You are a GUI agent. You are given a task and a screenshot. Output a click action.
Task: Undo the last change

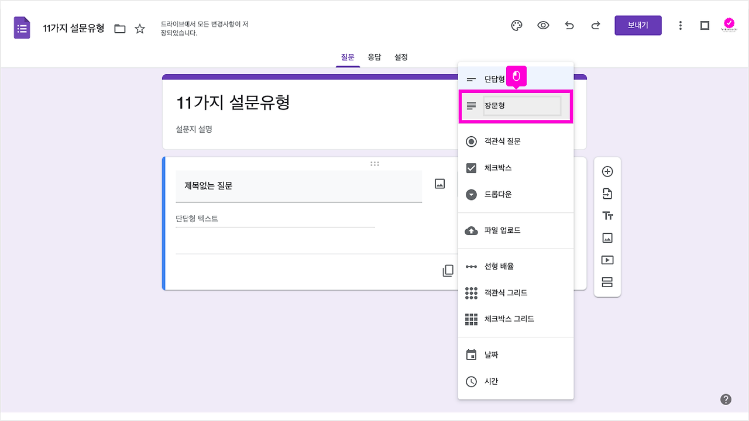coord(569,25)
